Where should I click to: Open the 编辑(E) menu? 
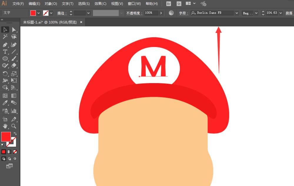(x=34, y=4)
